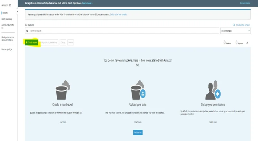Open Buckets in the sidebar

(5, 13)
